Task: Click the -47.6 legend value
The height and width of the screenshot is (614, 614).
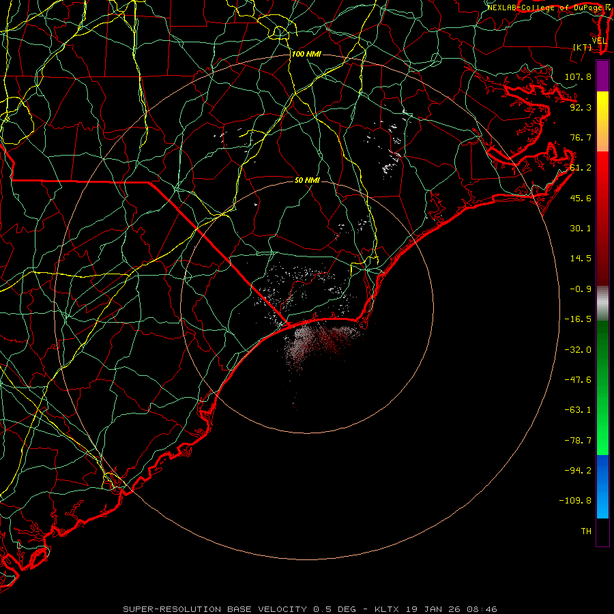Action: click(x=578, y=380)
